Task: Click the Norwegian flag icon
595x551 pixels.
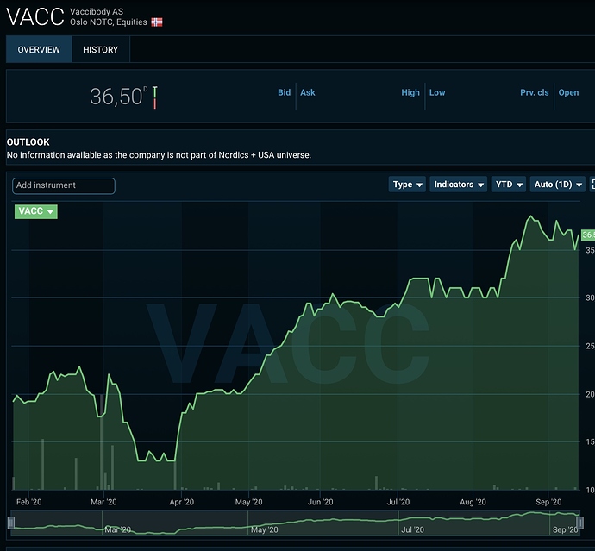Action: pos(157,22)
